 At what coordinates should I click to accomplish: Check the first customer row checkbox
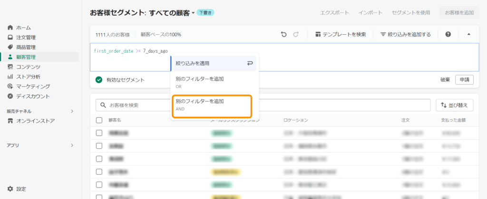(99, 133)
